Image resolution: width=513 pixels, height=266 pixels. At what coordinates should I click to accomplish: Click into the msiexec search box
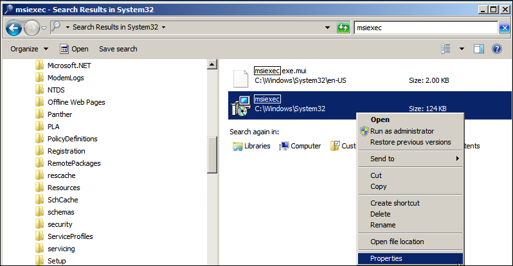[x=426, y=28]
